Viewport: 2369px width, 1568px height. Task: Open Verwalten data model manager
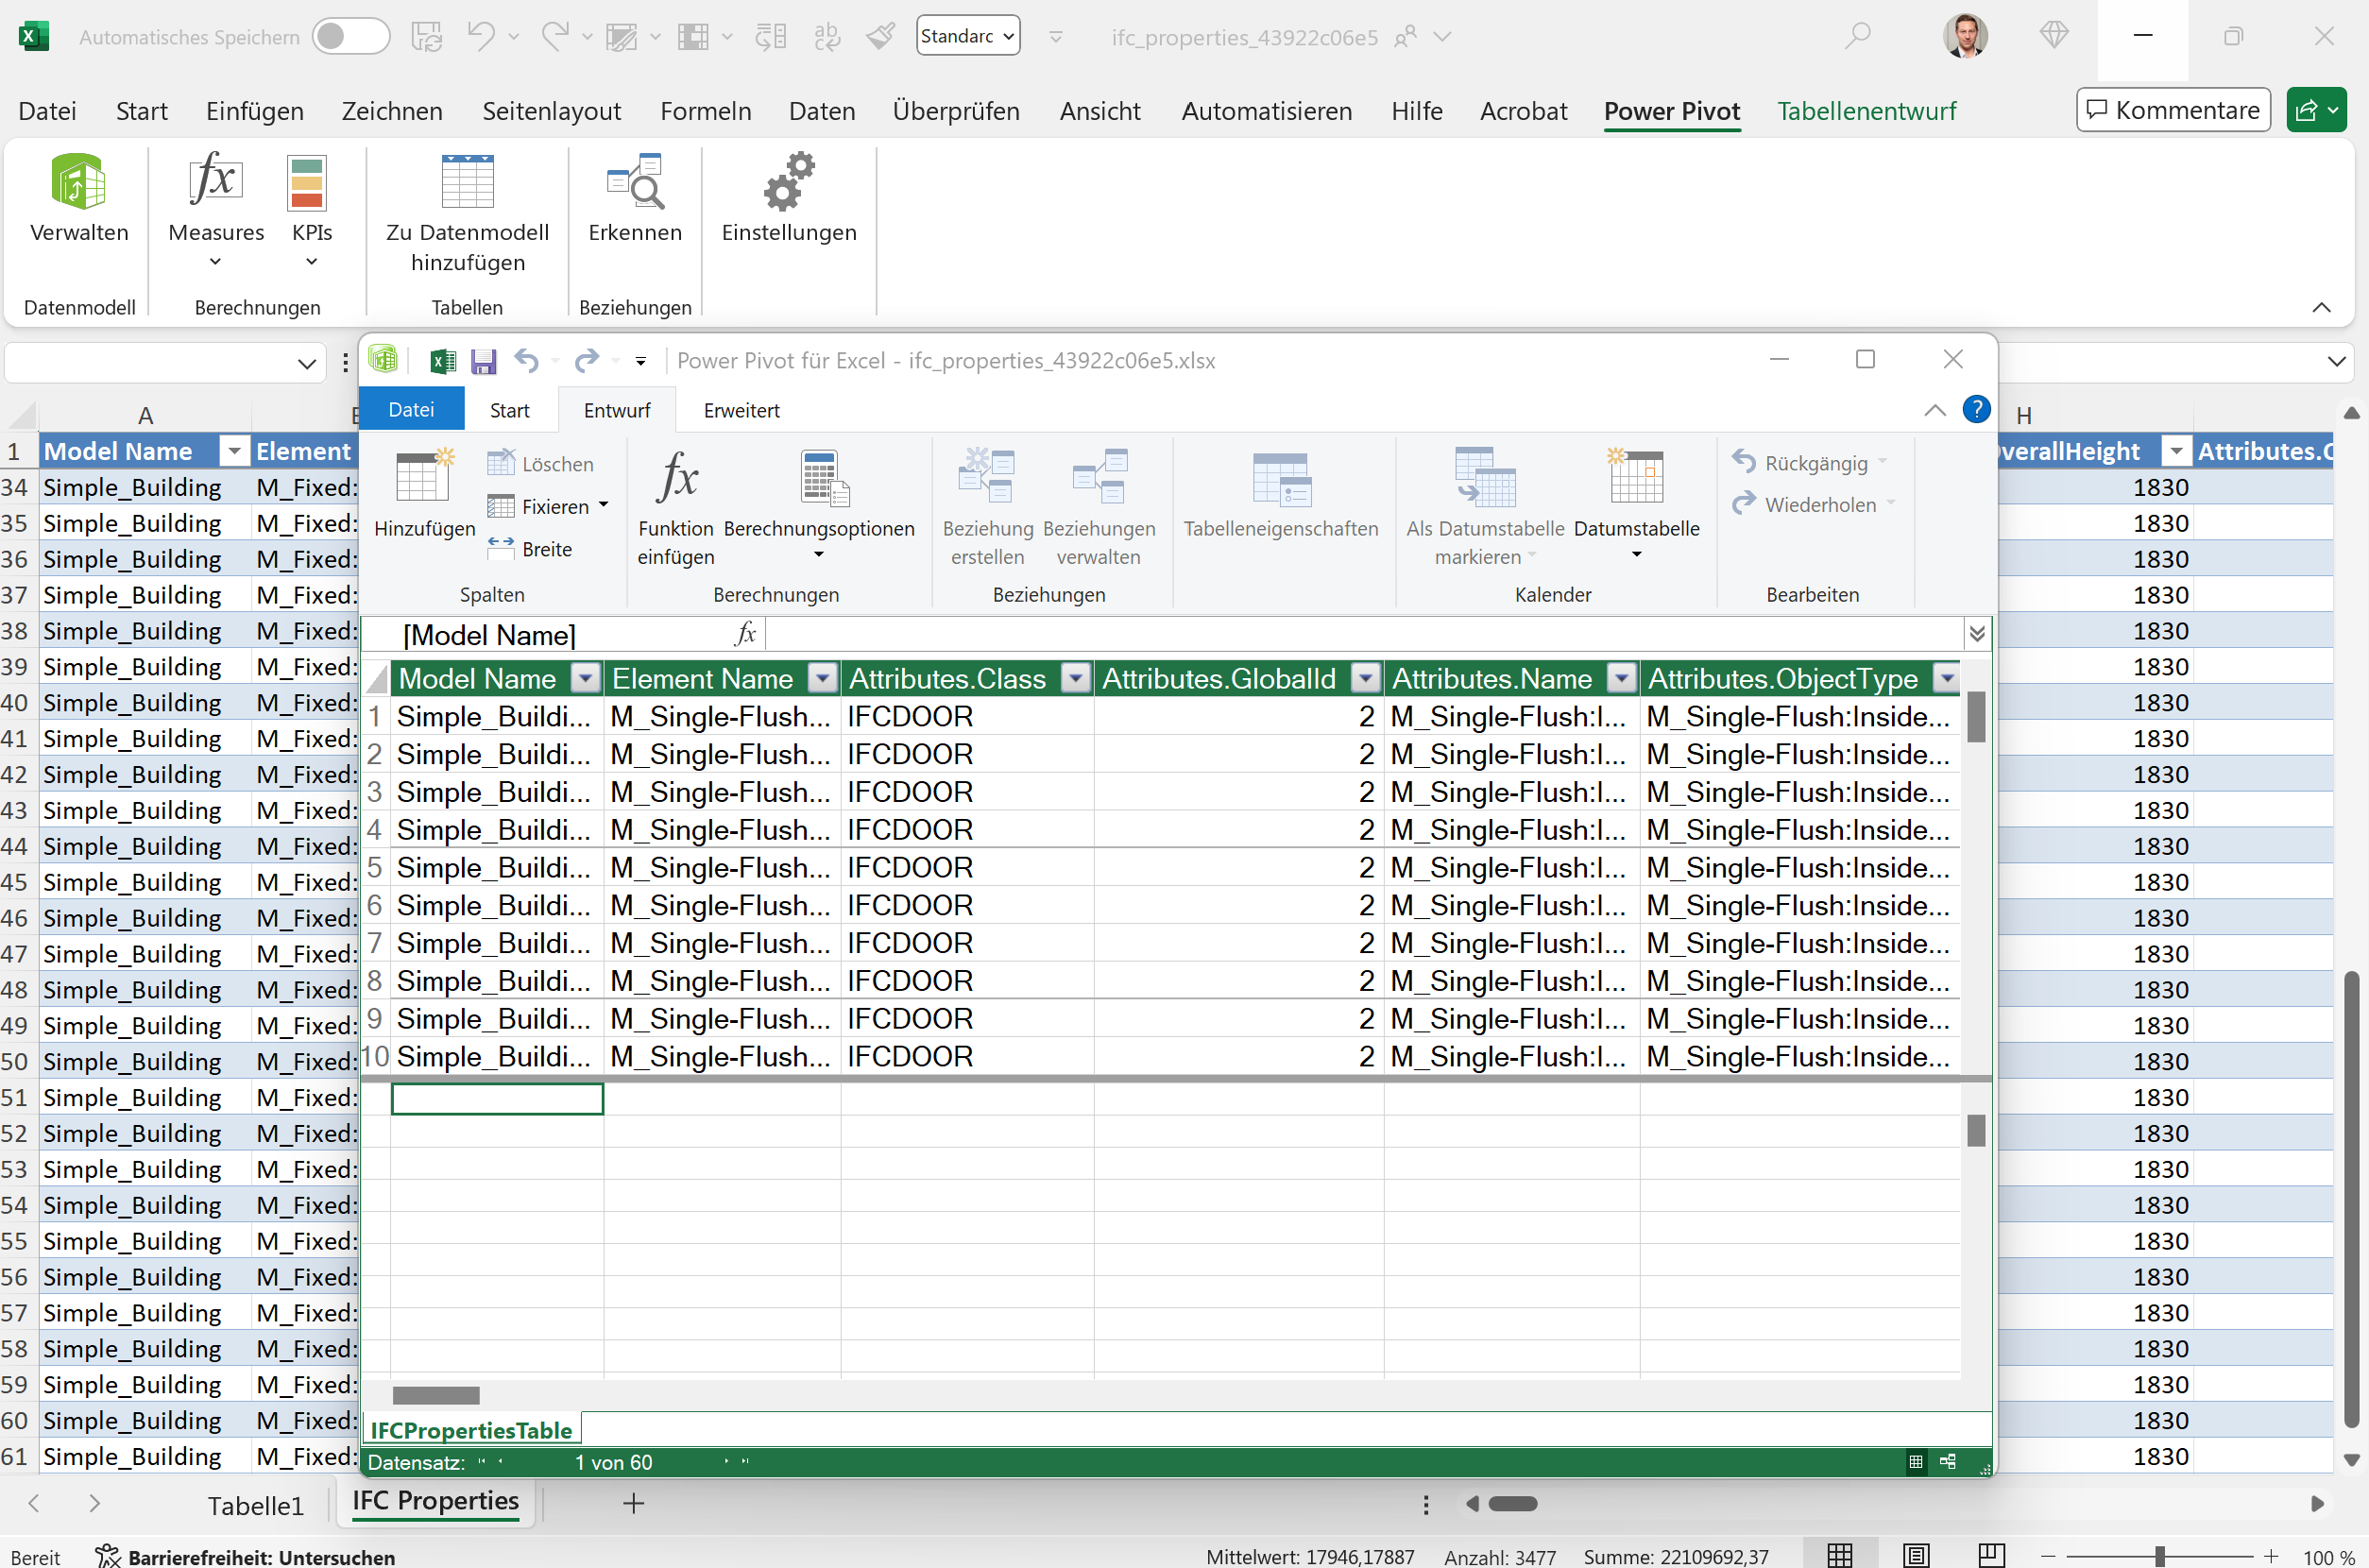pos(79,198)
